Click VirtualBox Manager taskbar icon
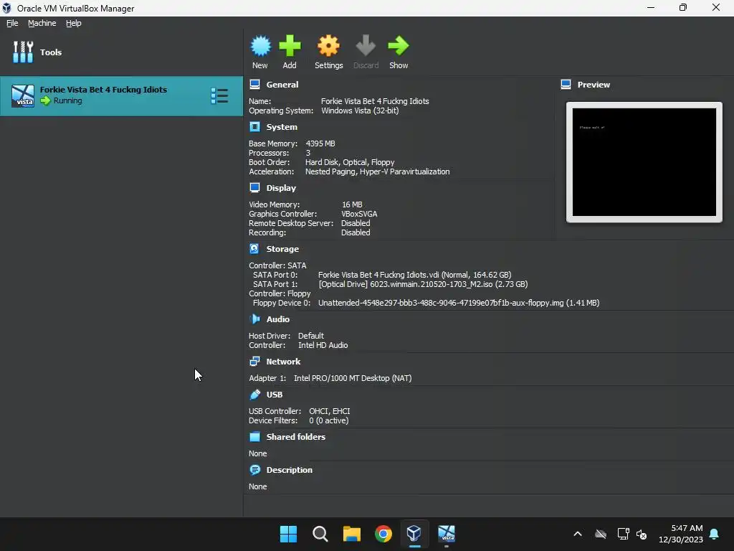The height and width of the screenshot is (551, 734). click(x=414, y=534)
